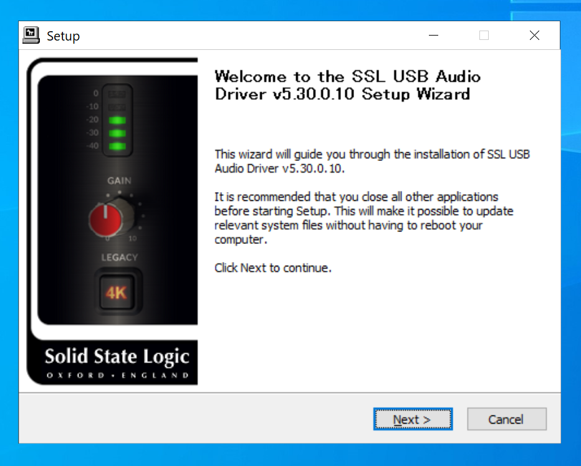Click the Welcome to SSL USB Audio Driver heading
581x466 pixels.
tap(348, 85)
